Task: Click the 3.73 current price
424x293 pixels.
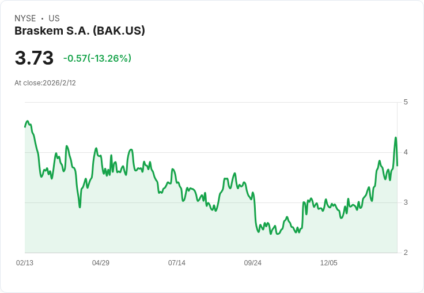Action: pyautogui.click(x=34, y=58)
